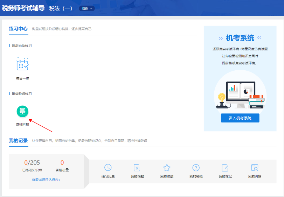The height and width of the screenshot is (197, 284).
Task: Select the 我的记录 tab heading
Action: pyautogui.click(x=18, y=141)
